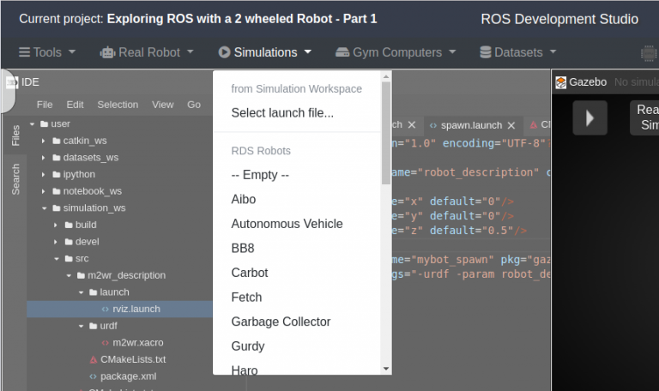Open the IDE Go menu
This screenshot has width=659, height=391.
(194, 105)
